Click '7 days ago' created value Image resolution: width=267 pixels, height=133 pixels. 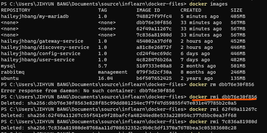pyautogui.click(x=195, y=60)
